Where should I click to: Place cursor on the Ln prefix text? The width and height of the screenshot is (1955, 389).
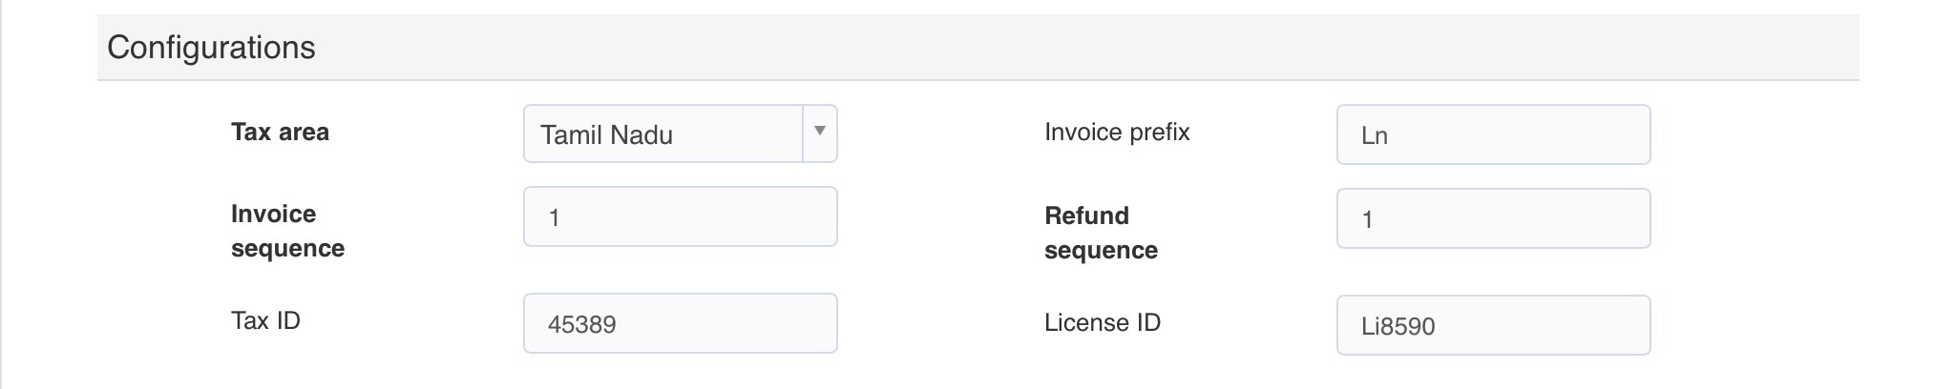coord(1374,135)
